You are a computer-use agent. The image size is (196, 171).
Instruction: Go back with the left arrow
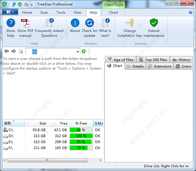pos(7,51)
